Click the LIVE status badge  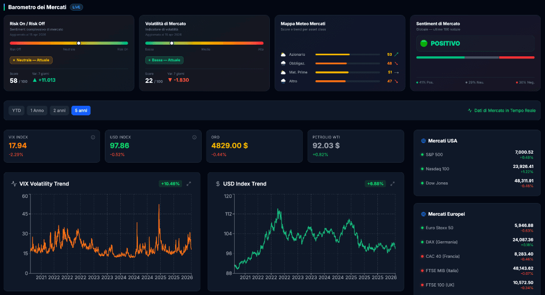point(76,7)
